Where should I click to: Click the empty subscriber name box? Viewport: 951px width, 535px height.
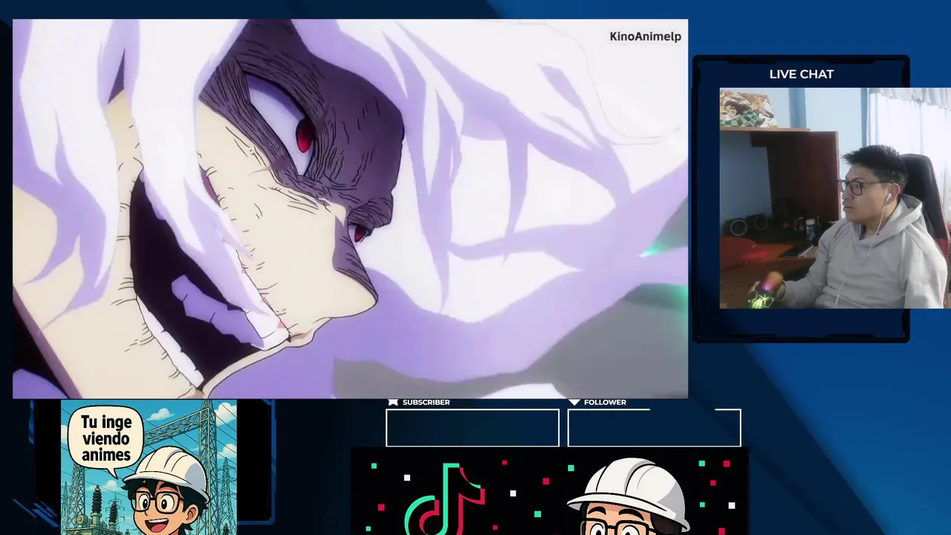[473, 428]
